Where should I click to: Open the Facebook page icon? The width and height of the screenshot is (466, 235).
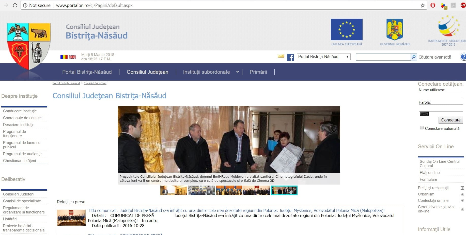click(290, 57)
